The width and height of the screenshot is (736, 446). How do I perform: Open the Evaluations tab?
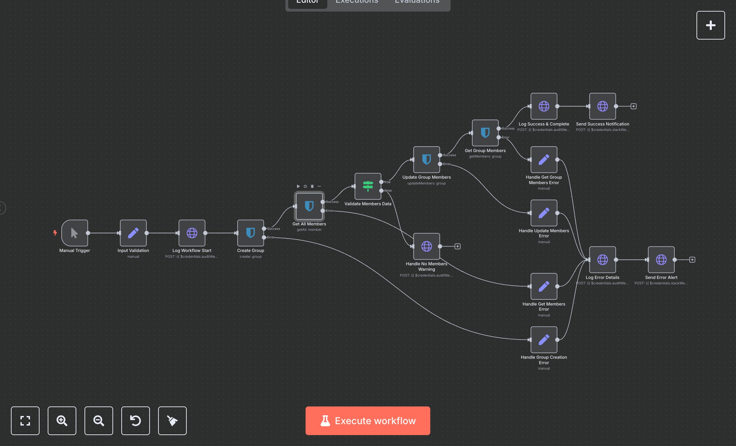pyautogui.click(x=417, y=2)
